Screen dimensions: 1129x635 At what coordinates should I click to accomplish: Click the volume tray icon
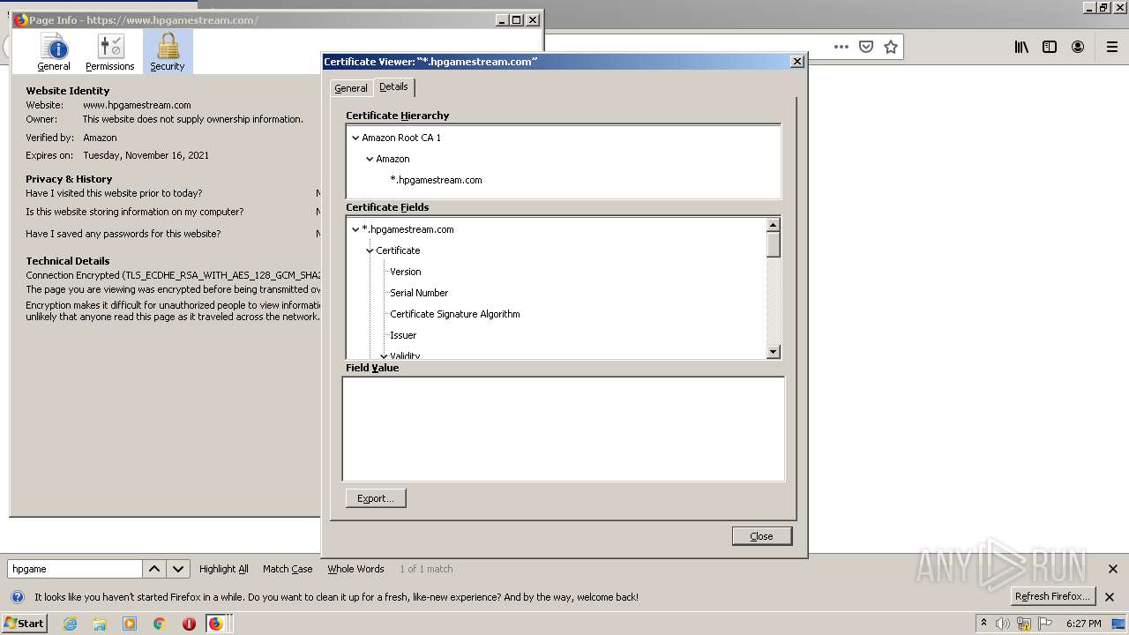(1003, 624)
